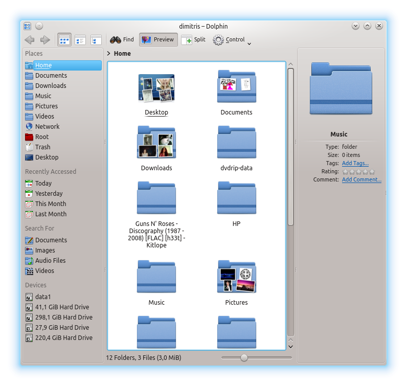The height and width of the screenshot is (386, 407).
Task: Search for Videos under Search For
Action: tap(63, 271)
